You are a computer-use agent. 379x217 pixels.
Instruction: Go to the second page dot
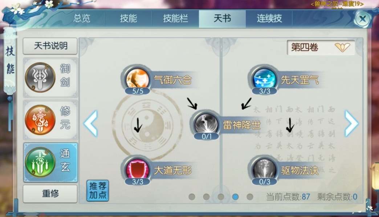point(207,197)
